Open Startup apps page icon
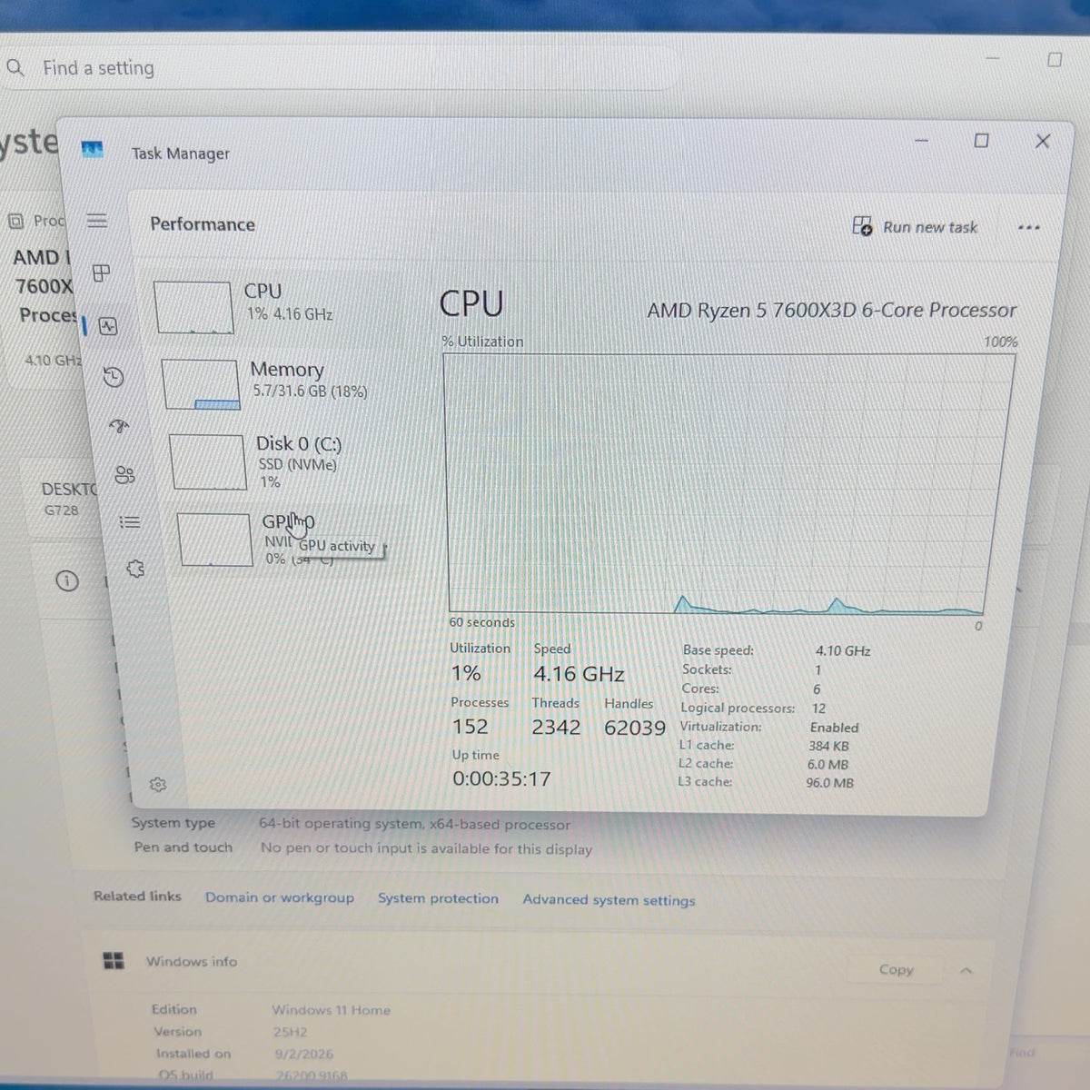This screenshot has height=1090, width=1090. 119,426
